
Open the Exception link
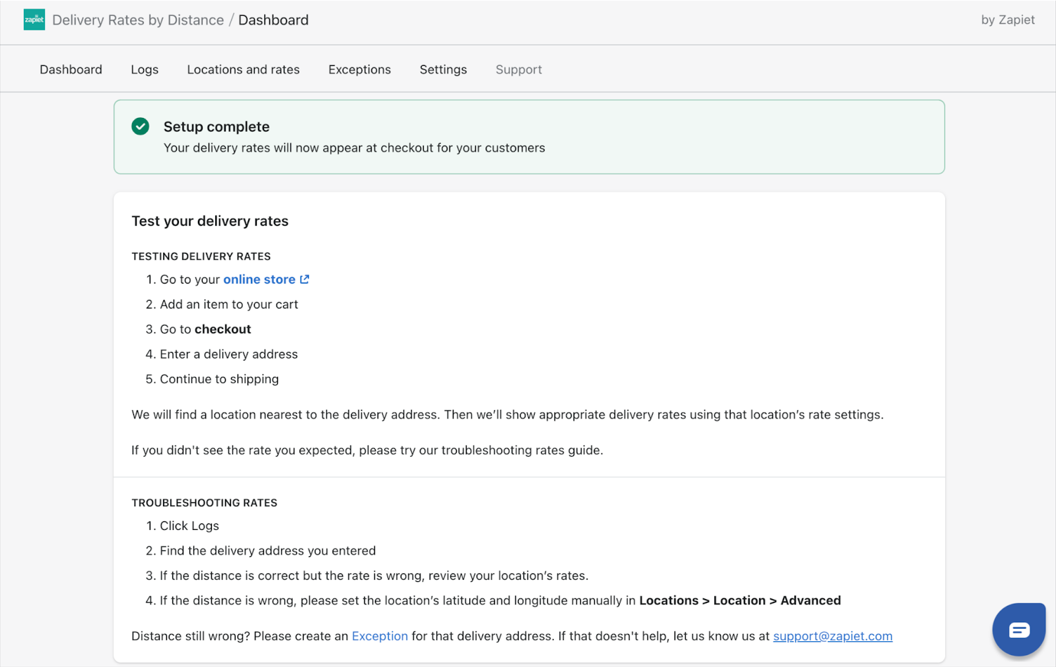tap(380, 636)
